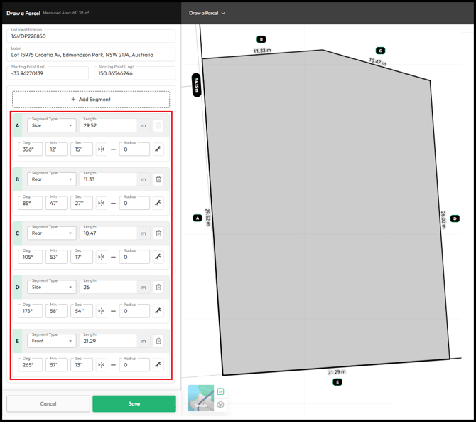Click curve tool icon for segment E

pos(158,365)
